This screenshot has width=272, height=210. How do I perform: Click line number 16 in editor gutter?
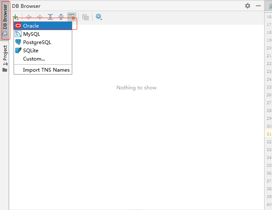[269, 17]
